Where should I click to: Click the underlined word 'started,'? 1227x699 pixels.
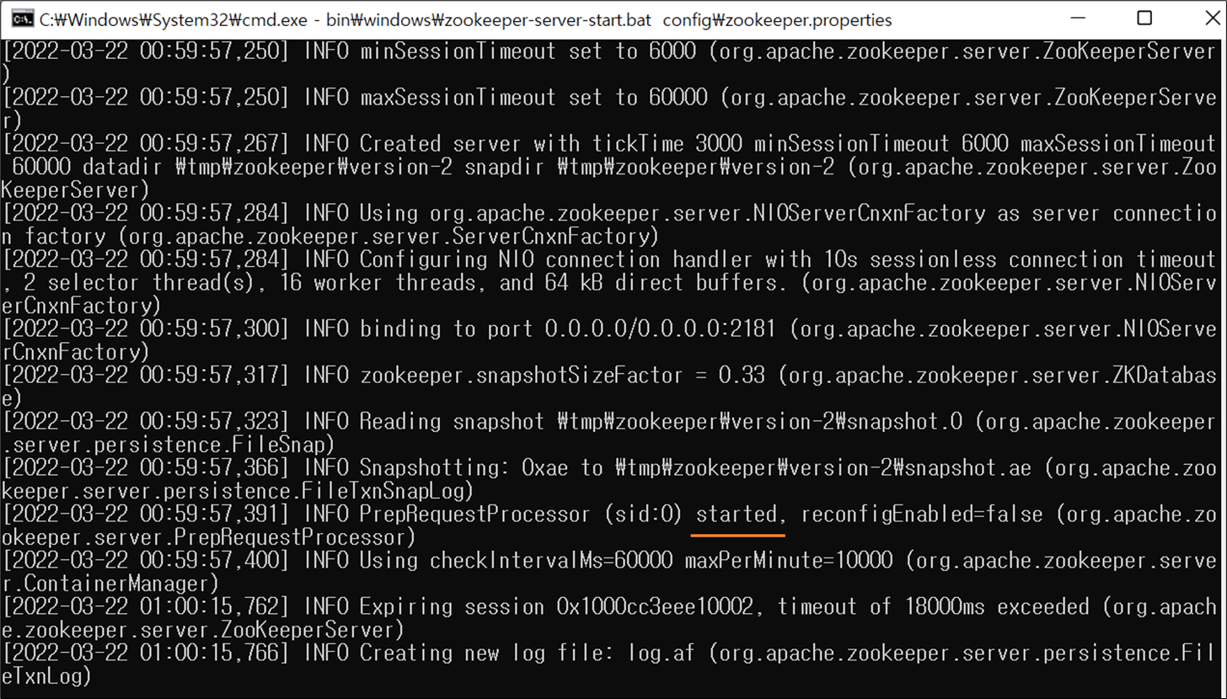pos(742,514)
